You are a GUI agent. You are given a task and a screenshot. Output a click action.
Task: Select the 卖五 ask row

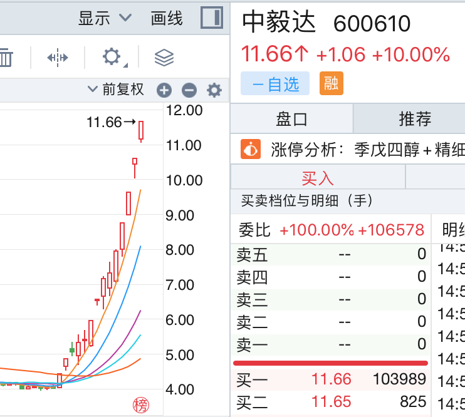tap(330, 255)
